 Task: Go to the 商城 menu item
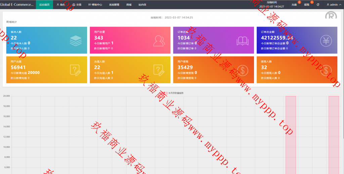tap(129, 5)
